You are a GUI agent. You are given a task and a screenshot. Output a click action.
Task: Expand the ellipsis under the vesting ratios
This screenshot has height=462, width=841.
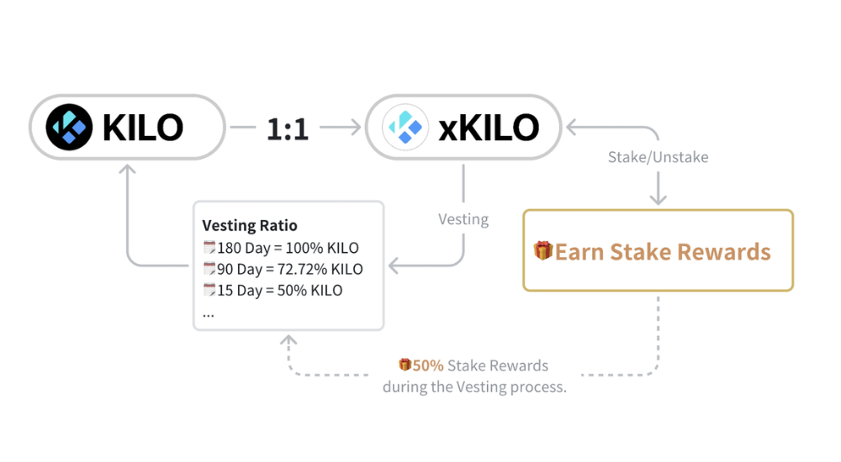(x=209, y=312)
